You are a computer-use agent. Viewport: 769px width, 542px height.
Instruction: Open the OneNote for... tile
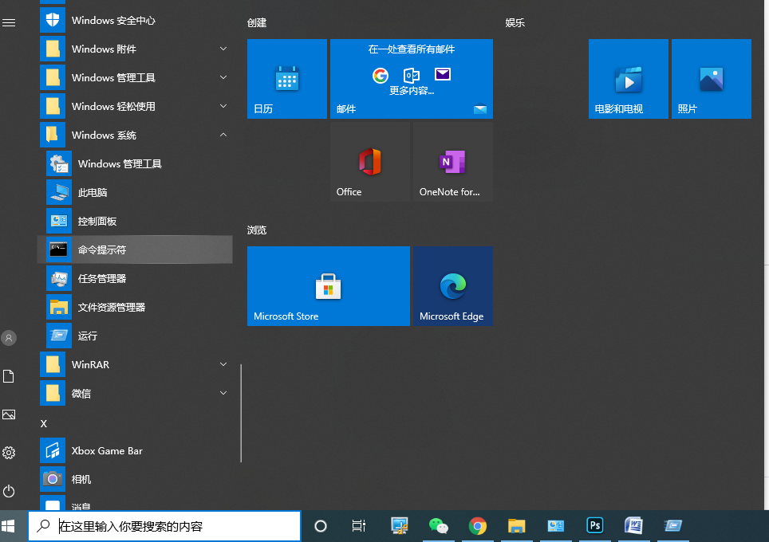pos(452,162)
